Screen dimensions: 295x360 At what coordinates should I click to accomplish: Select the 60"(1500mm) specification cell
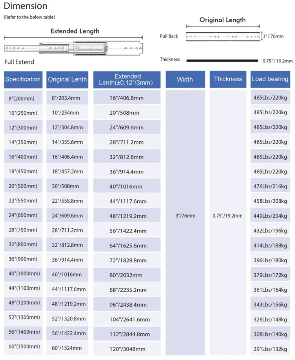coord(24,347)
